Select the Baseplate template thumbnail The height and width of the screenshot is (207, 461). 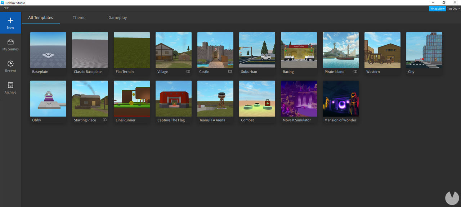pos(48,50)
